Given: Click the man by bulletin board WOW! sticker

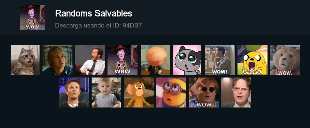Looking at the screenshot, I should 220,60.
